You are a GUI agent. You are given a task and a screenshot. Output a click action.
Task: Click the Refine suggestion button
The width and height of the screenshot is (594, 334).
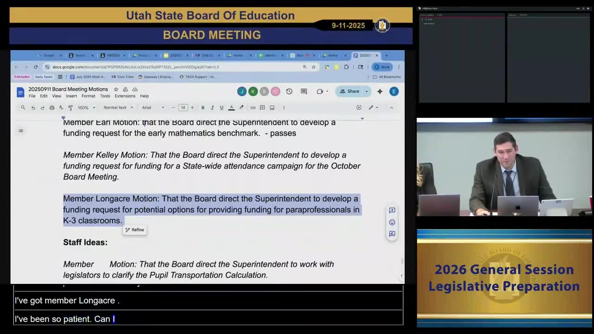pos(135,230)
